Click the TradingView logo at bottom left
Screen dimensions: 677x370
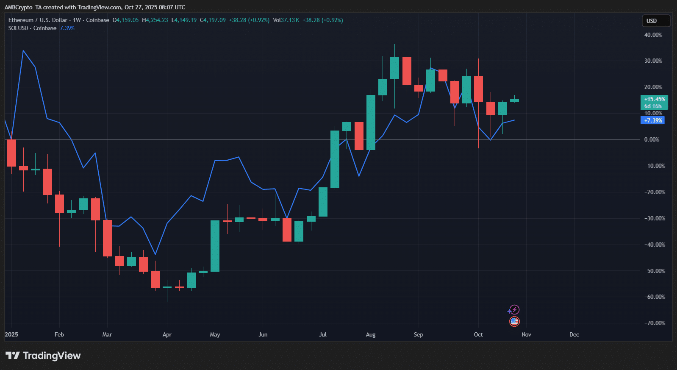pyautogui.click(x=43, y=356)
